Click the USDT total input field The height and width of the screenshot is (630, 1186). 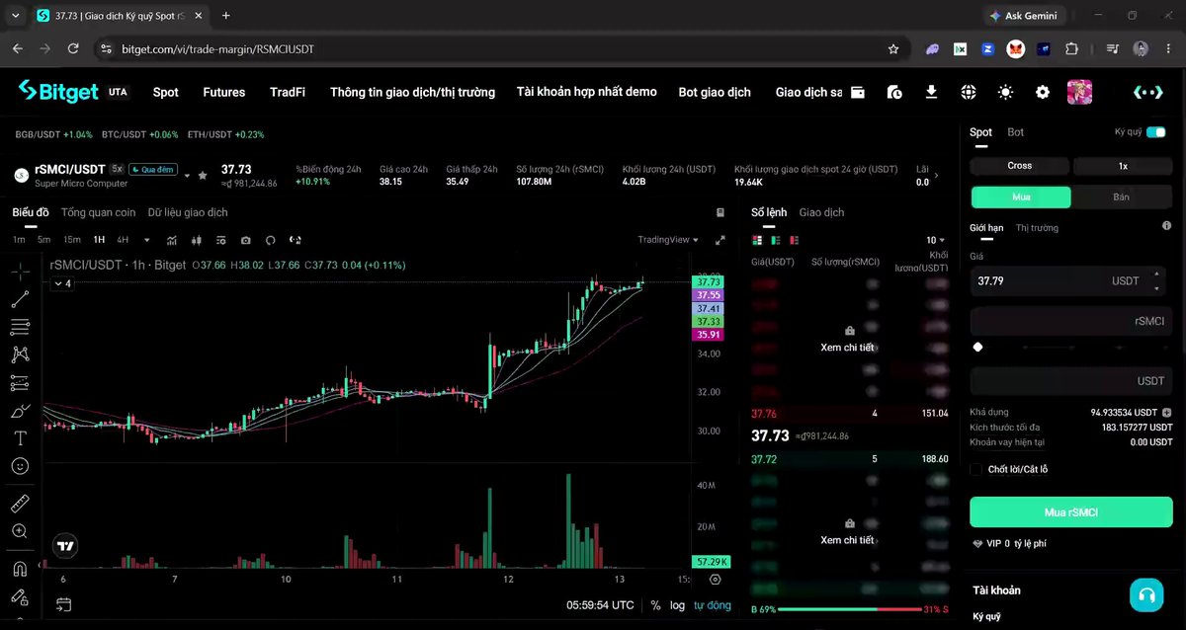point(1070,380)
